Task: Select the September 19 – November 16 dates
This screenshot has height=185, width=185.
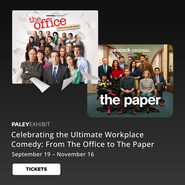Action: 53,154
